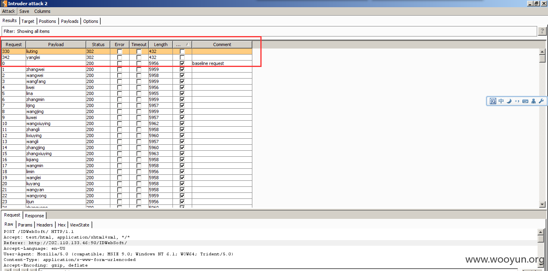Screen dimensions: 548x271
Task: Open the Columns menu
Action: coord(42,11)
